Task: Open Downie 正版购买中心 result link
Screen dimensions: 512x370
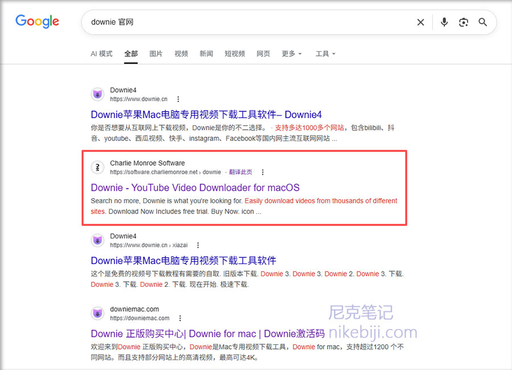Action: [208, 334]
